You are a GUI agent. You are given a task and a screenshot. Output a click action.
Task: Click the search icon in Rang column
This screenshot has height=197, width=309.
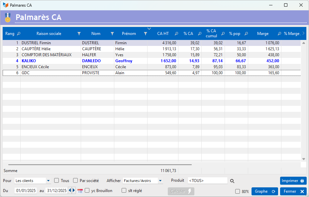tap(19, 34)
